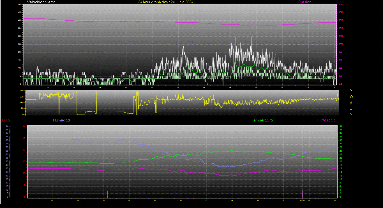Click "95" on the blue humidity axis
Viewport: 383px width, 208px height.
(x=7, y=130)
